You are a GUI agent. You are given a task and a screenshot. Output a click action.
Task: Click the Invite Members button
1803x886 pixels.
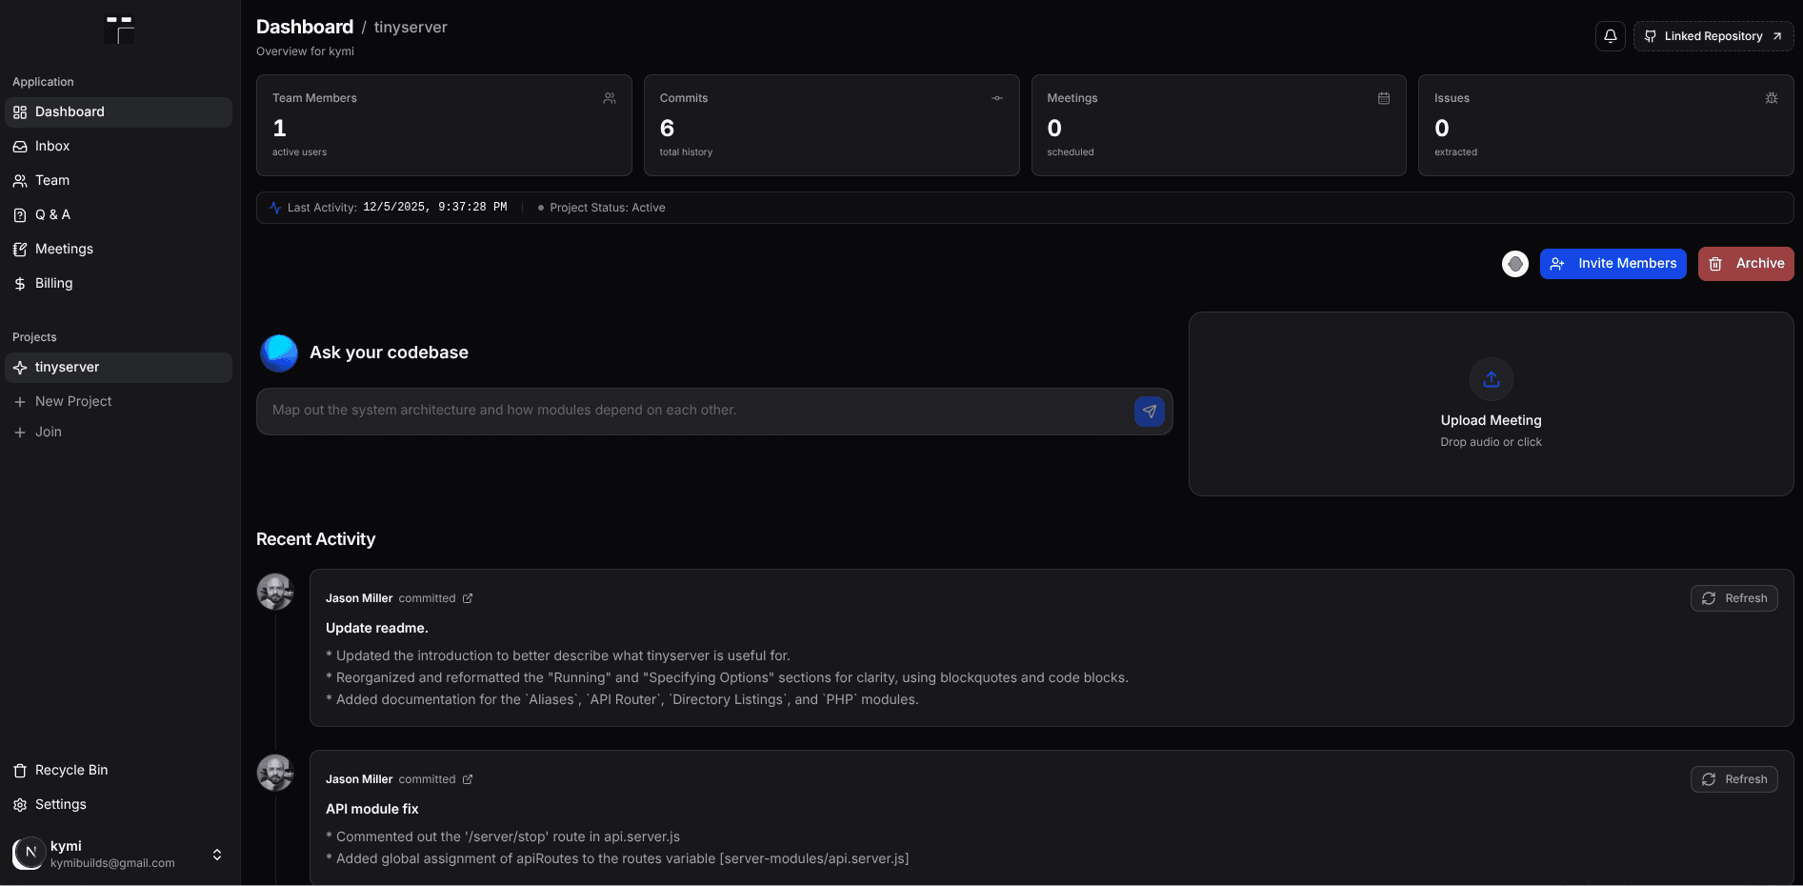tap(1613, 263)
